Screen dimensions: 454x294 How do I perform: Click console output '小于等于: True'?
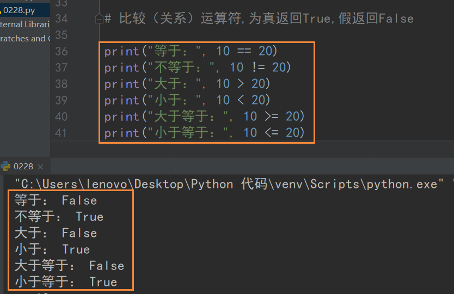pyautogui.click(x=66, y=282)
